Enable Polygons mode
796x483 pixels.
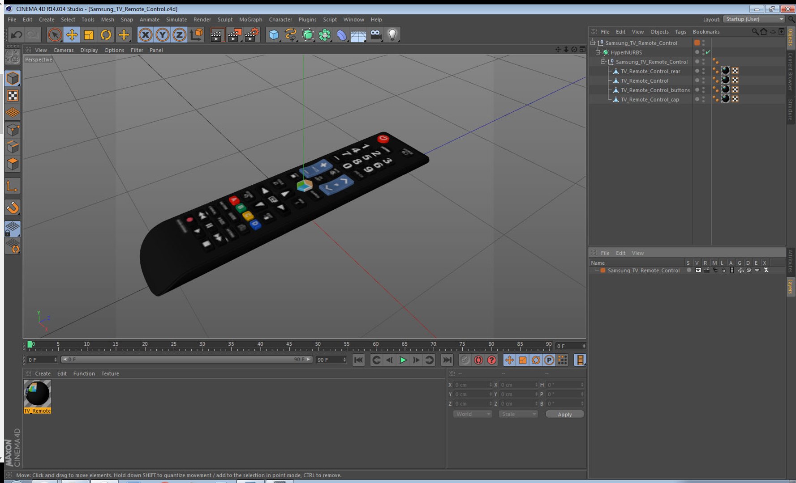tap(13, 164)
